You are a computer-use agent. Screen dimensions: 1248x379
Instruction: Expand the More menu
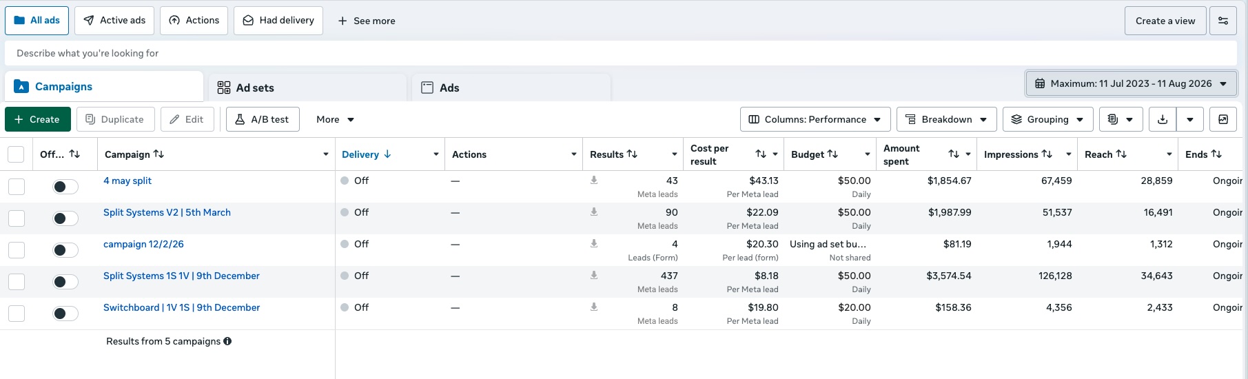[335, 119]
